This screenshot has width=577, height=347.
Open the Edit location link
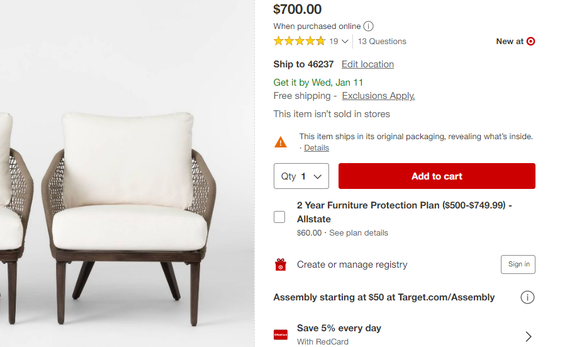coord(367,64)
